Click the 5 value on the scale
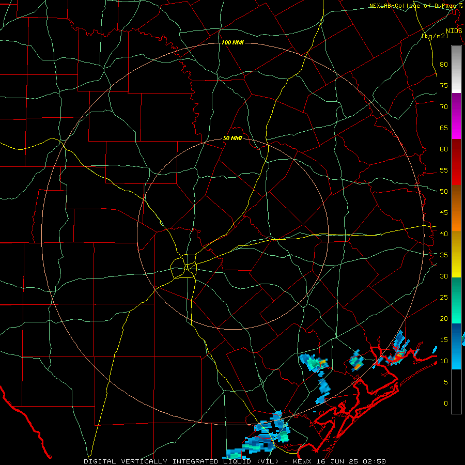 pyautogui.click(x=446, y=382)
